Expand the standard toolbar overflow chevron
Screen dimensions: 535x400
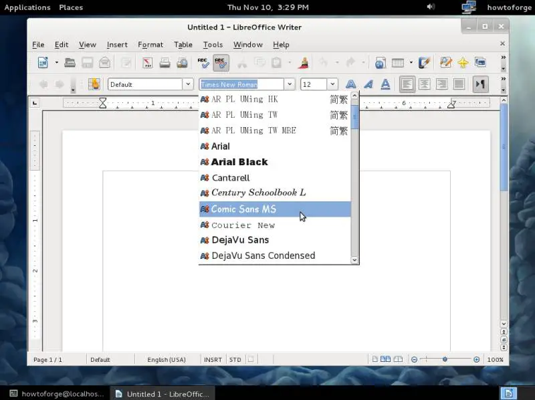pyautogui.click(x=504, y=58)
